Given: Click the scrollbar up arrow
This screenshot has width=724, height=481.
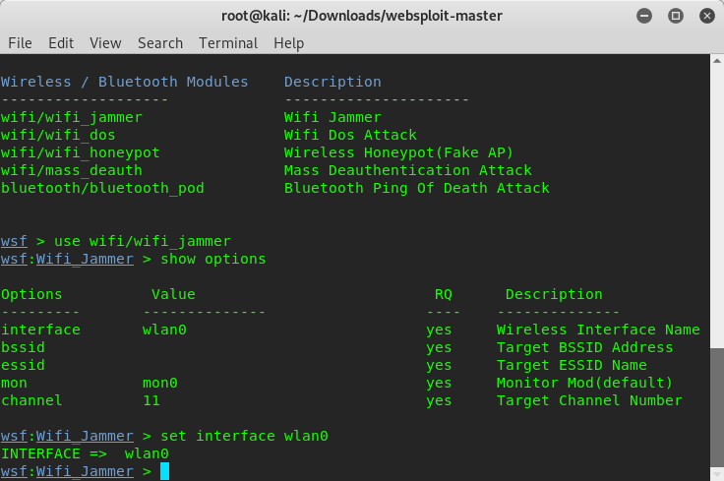Looking at the screenshot, I should point(716,60).
